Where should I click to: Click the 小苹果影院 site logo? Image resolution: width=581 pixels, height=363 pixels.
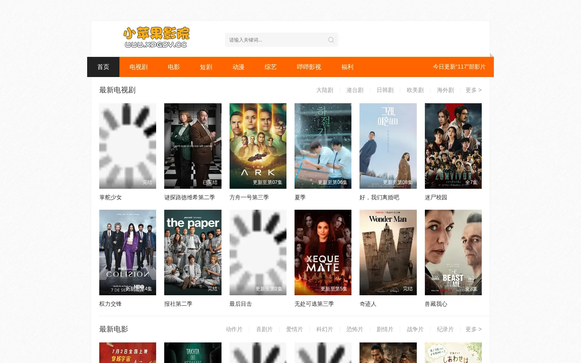pos(157,38)
